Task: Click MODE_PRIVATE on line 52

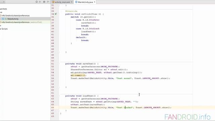Action: (x=109, y=67)
